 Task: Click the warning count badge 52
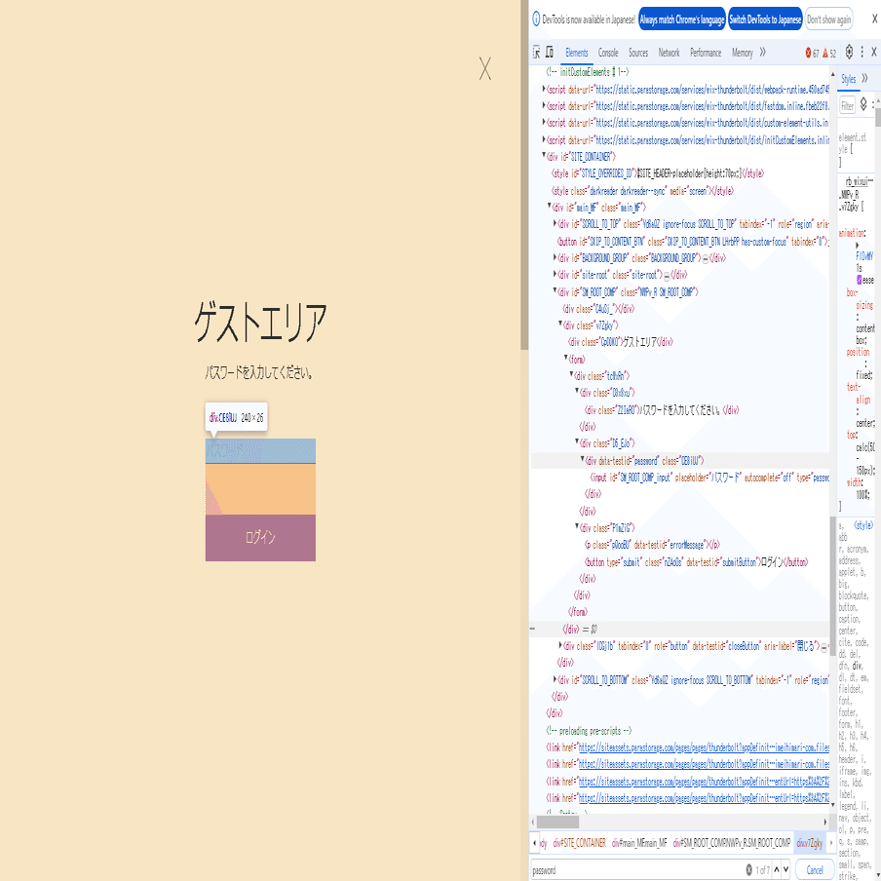(829, 53)
